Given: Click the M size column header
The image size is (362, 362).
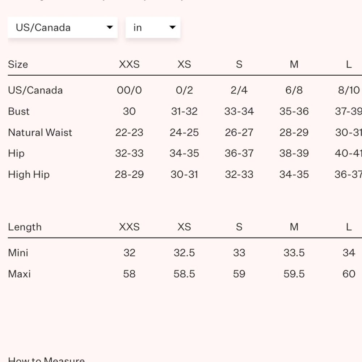Looking at the screenshot, I should coord(294,64).
